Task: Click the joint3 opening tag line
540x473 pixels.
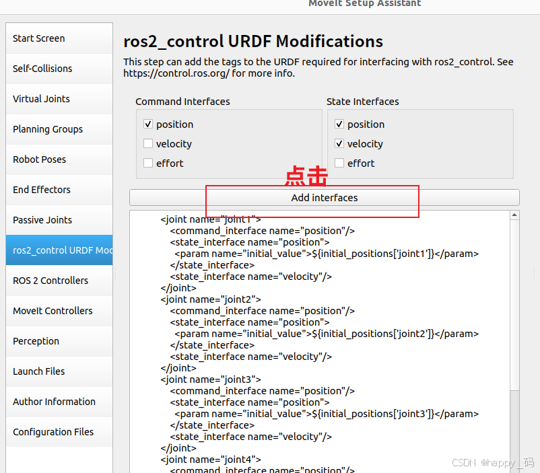Action: [x=211, y=379]
